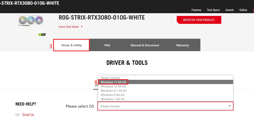254x117 pixels.
Task: Choose Windows 11 64-bit from the OS list
Action: [114, 82]
